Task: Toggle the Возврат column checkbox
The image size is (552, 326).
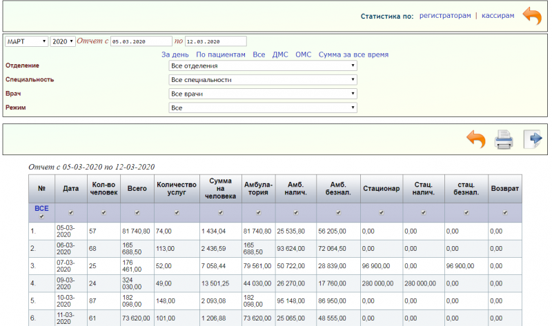Action: click(x=504, y=212)
